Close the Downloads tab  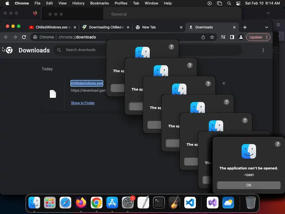(x=234, y=27)
